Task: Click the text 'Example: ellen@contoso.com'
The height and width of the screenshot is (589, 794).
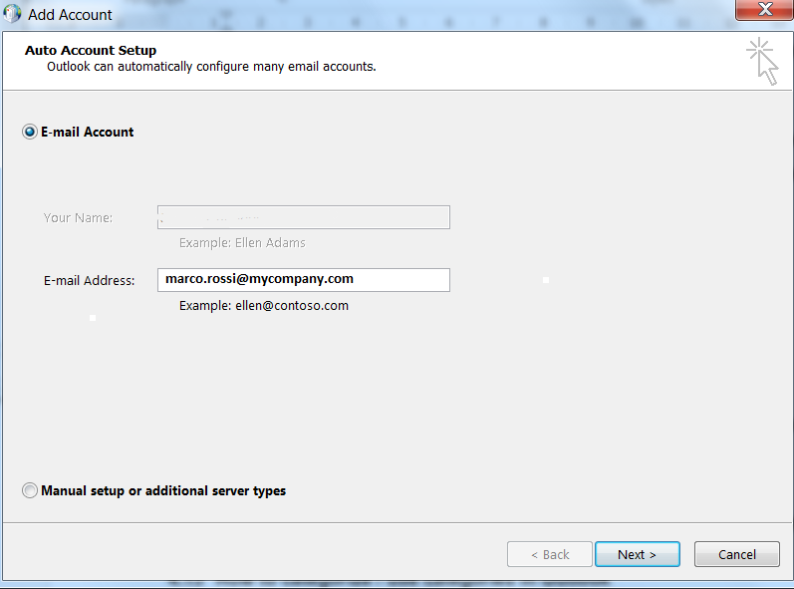Action: point(264,306)
